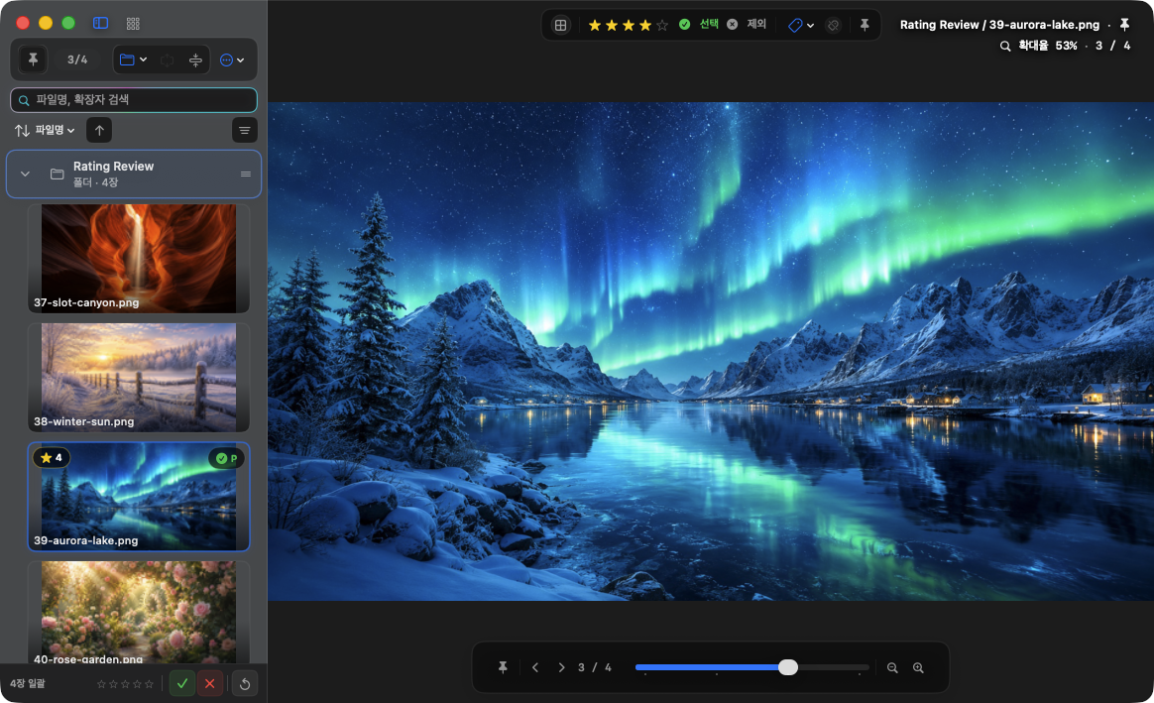Select the 40-rose-garden thumbnail
This screenshot has height=703, width=1154.
pos(139,613)
